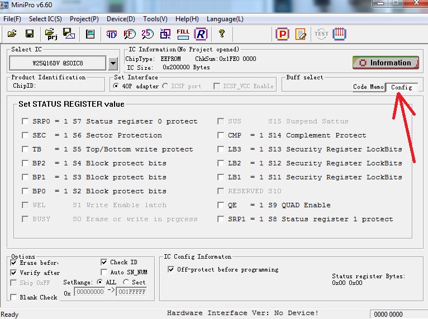428x319 pixels.
Task: Select the ICSP port radio button
Action: pyautogui.click(x=165, y=86)
